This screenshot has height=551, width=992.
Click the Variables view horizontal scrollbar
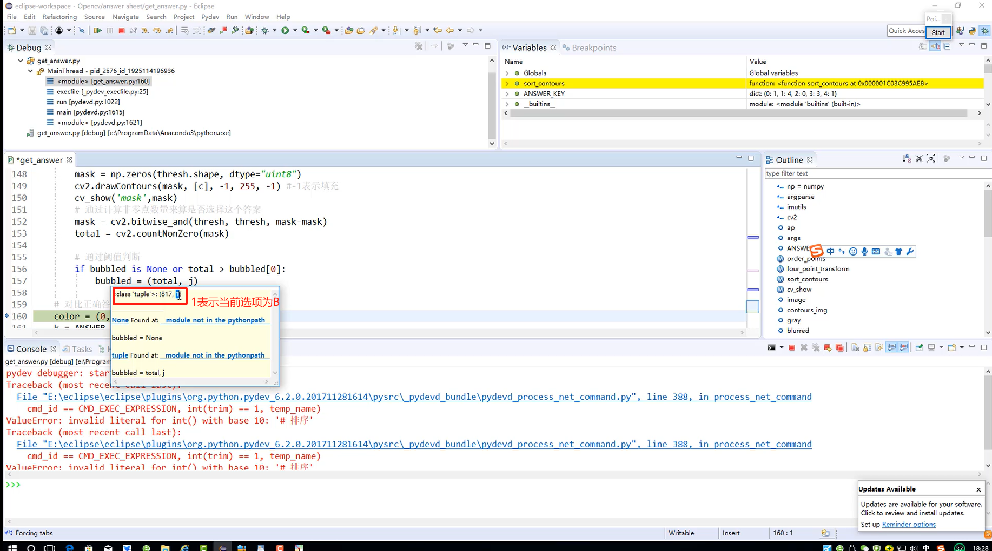(738, 113)
